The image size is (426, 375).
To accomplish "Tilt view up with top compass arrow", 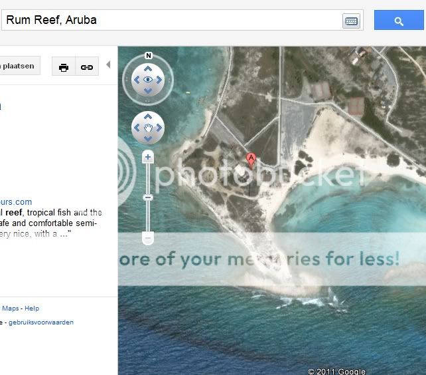I will pyautogui.click(x=148, y=68).
